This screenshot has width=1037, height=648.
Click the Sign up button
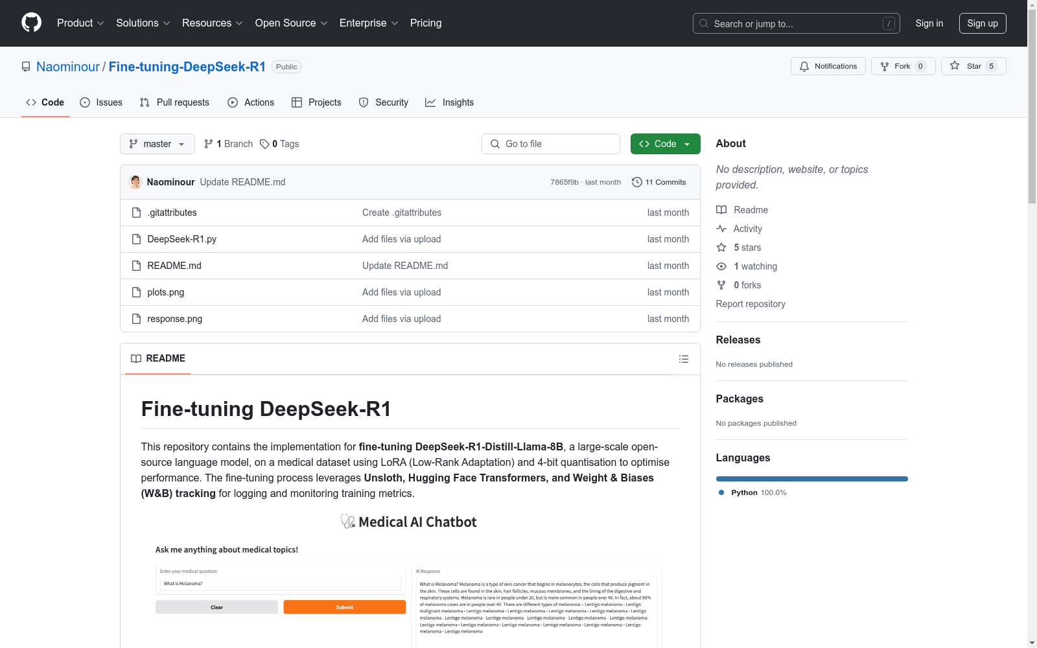tap(983, 23)
